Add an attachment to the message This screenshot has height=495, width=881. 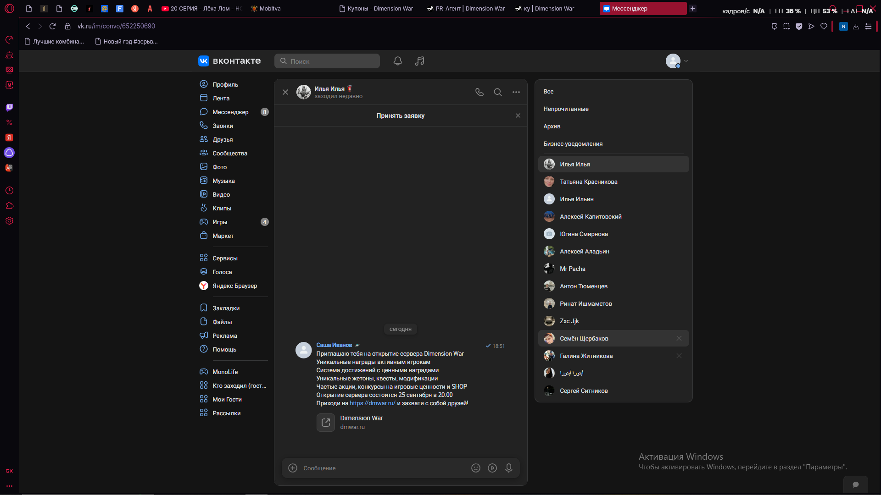pyautogui.click(x=293, y=468)
